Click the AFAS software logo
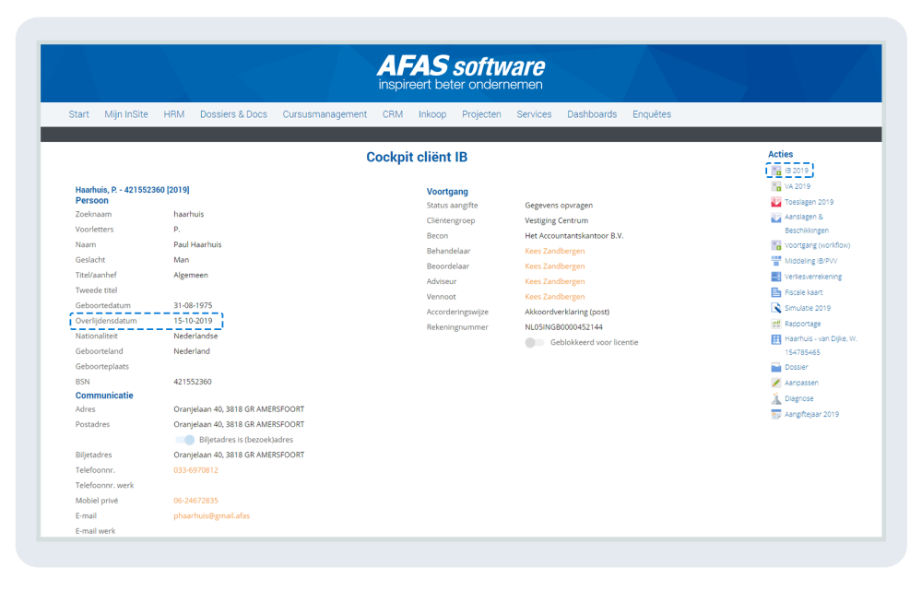 (461, 73)
